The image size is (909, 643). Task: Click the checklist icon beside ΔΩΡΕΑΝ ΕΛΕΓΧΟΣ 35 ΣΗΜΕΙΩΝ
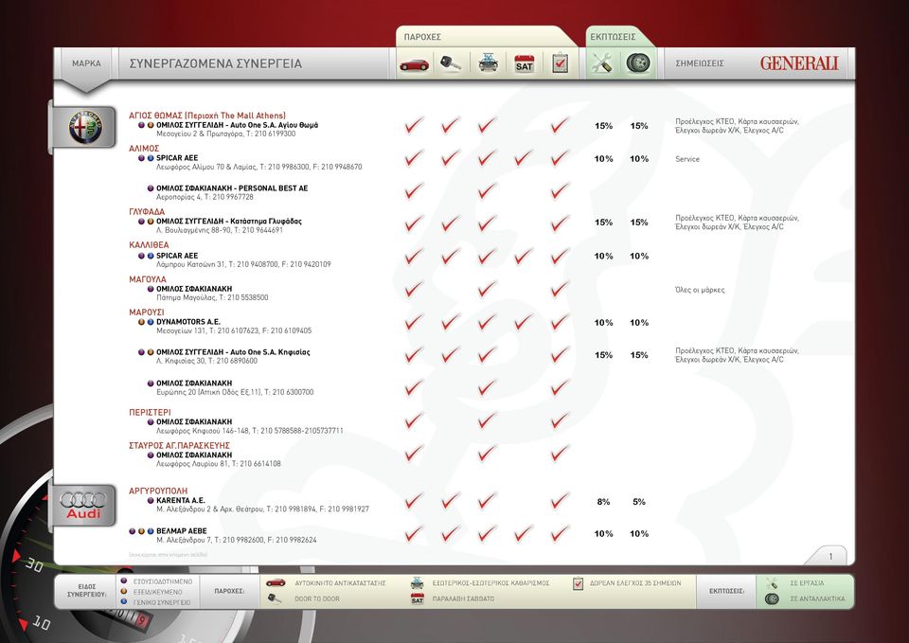(578, 583)
